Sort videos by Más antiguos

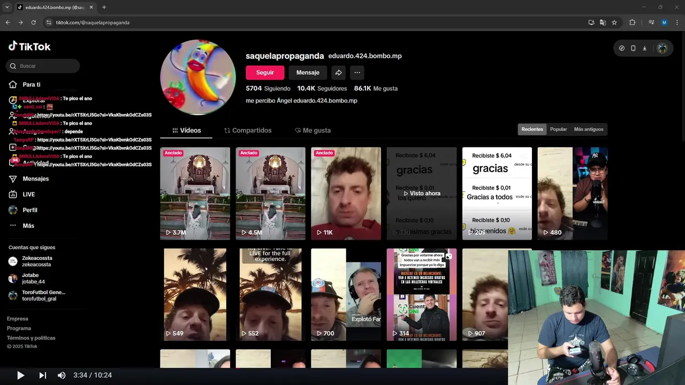pyautogui.click(x=589, y=129)
